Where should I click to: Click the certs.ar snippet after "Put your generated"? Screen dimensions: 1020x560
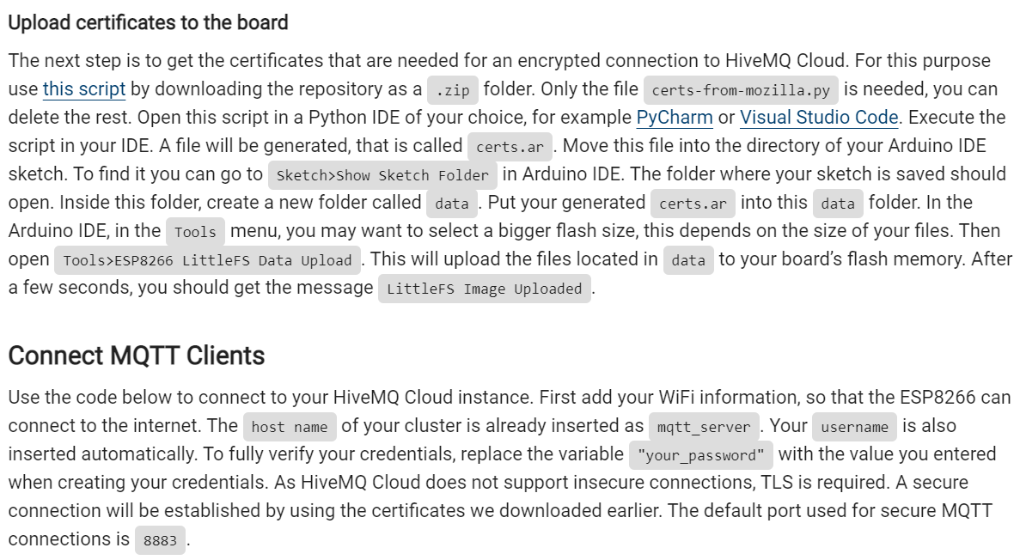[x=693, y=204]
